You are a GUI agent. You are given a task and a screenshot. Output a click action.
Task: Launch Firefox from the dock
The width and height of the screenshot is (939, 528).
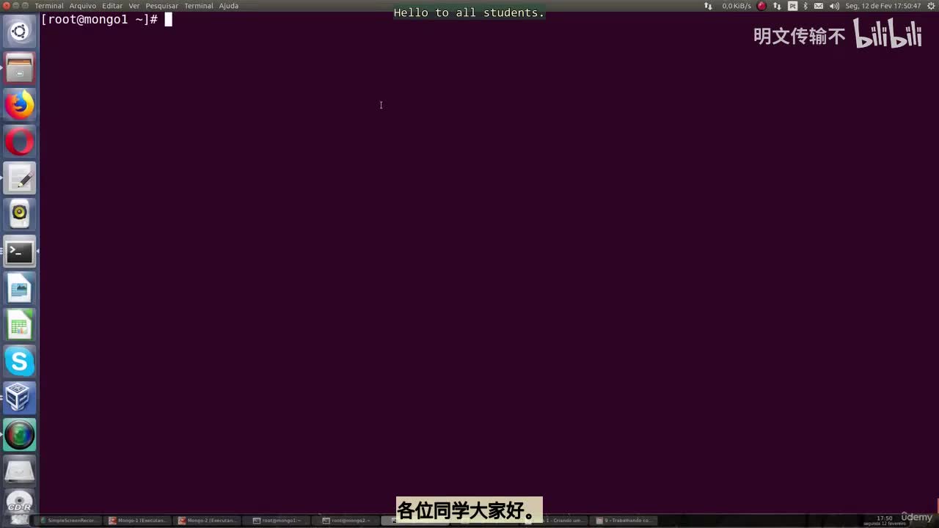[x=20, y=105]
